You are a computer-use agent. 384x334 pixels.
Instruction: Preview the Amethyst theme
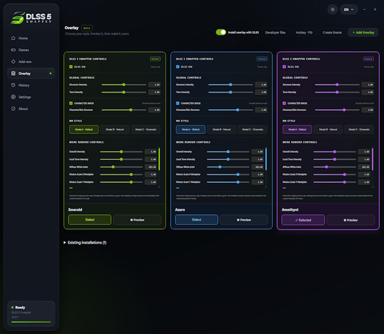(350, 220)
